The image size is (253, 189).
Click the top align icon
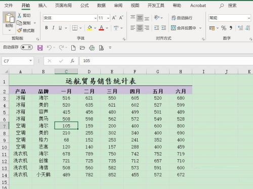tap(133, 18)
